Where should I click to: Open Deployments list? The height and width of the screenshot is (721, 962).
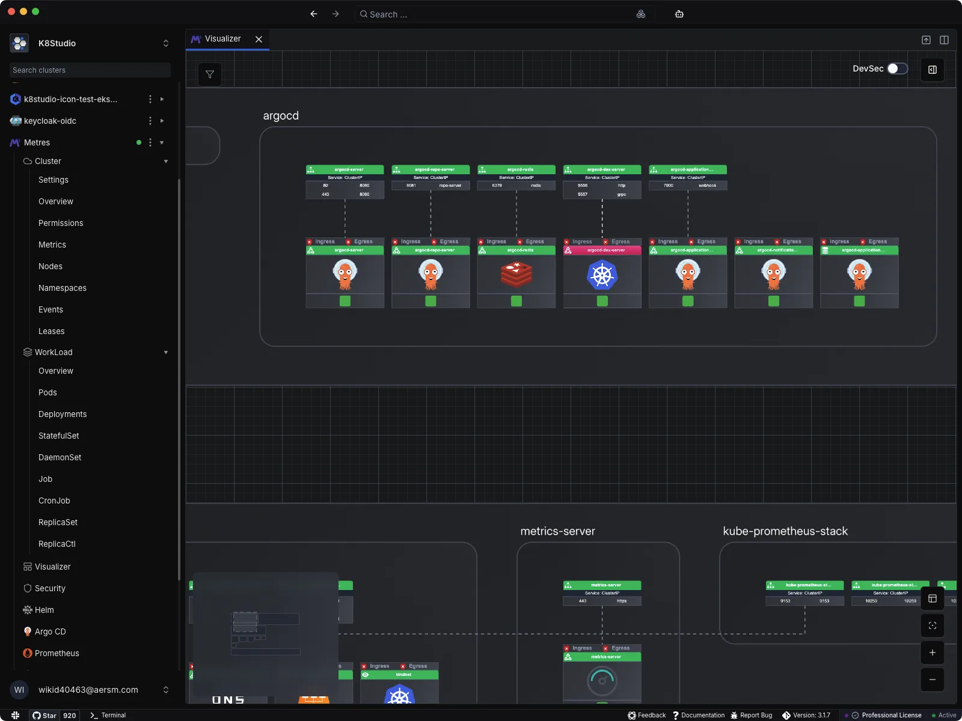(63, 414)
